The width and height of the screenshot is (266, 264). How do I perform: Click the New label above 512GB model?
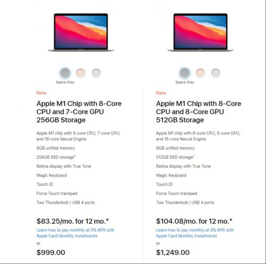pos(161,93)
